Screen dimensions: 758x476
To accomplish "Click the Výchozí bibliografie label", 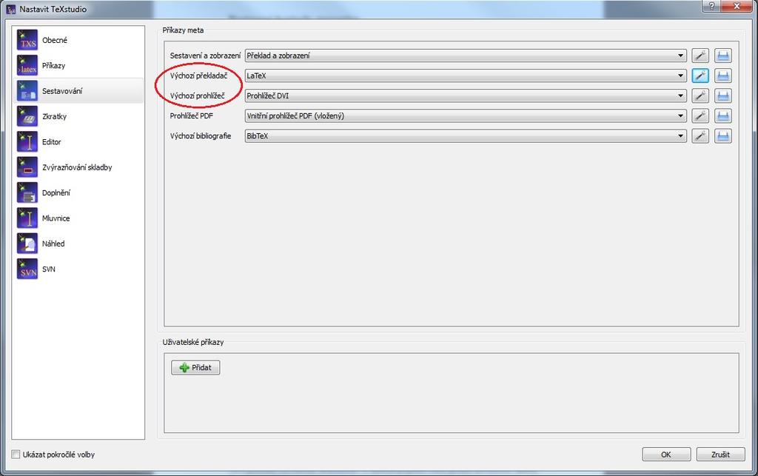I will (x=201, y=135).
